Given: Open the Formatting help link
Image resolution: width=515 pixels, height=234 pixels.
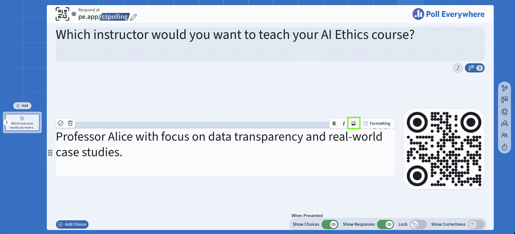Looking at the screenshot, I should (x=377, y=123).
